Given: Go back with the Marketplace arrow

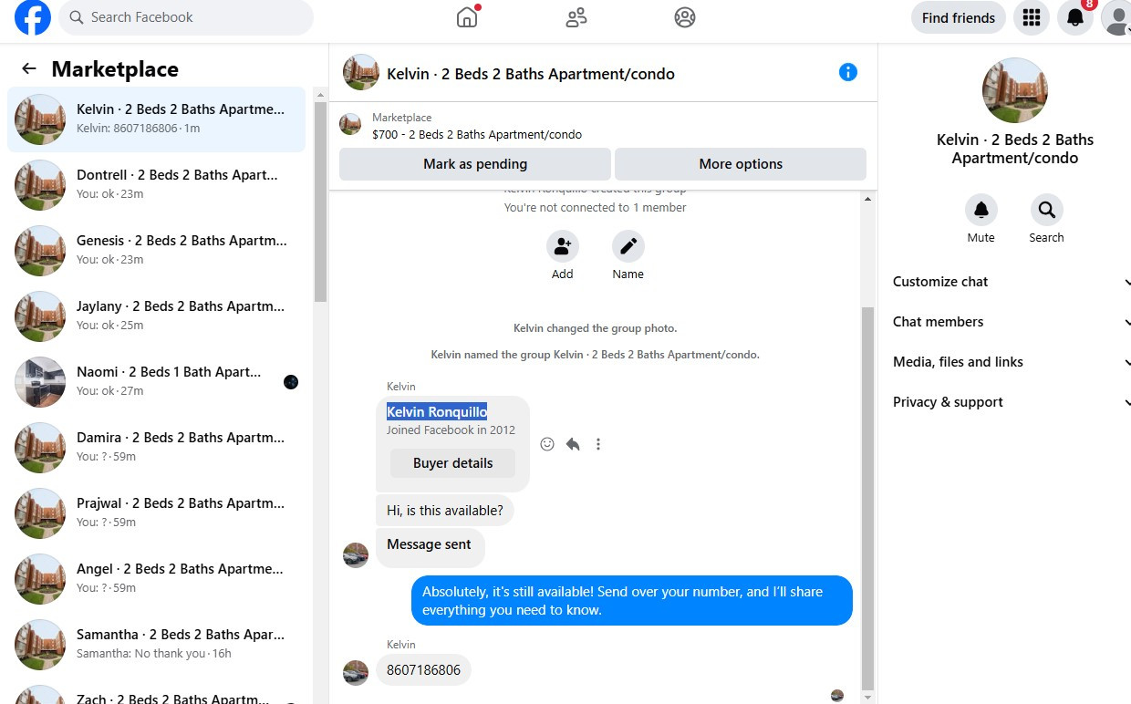Looking at the screenshot, I should [29, 68].
